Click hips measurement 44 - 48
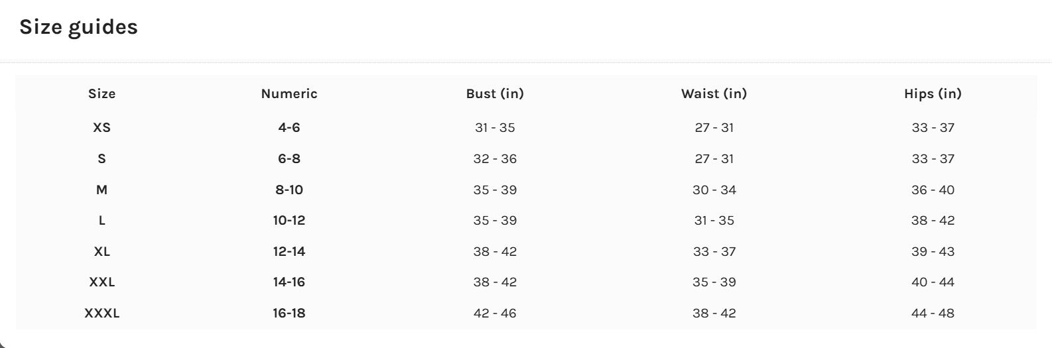 tap(933, 313)
